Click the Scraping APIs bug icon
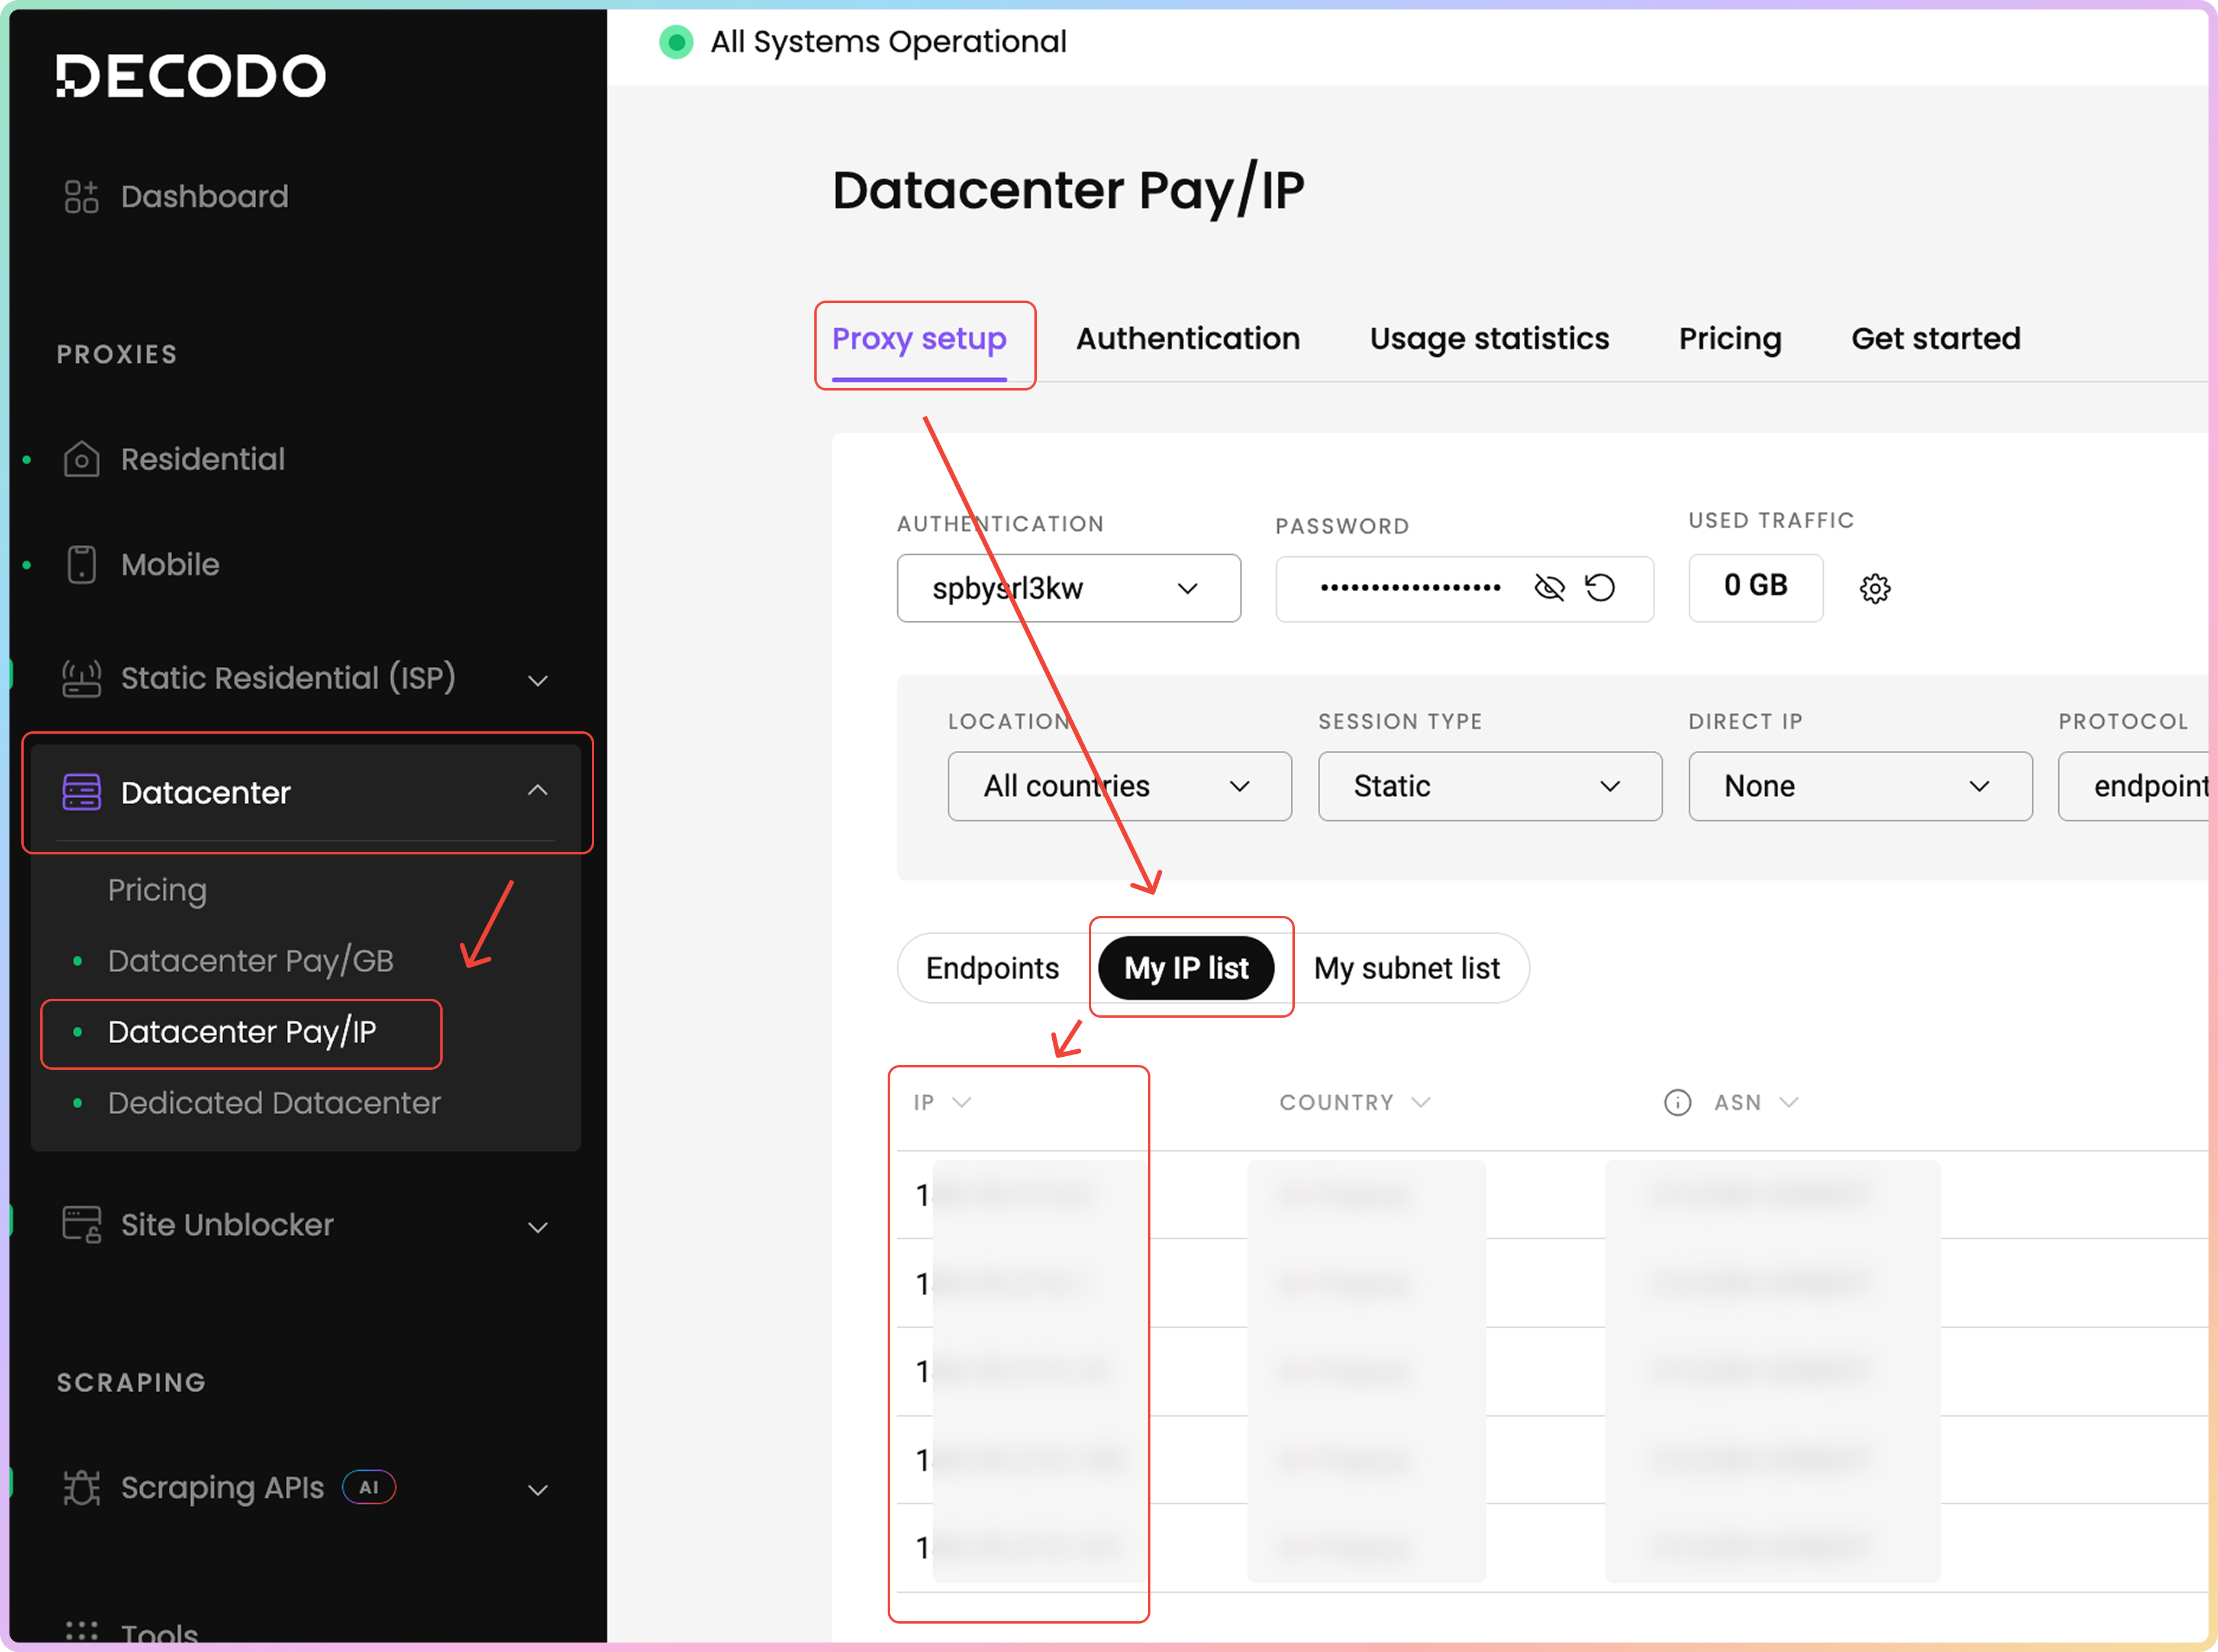This screenshot has width=2218, height=1652. tap(81, 1488)
